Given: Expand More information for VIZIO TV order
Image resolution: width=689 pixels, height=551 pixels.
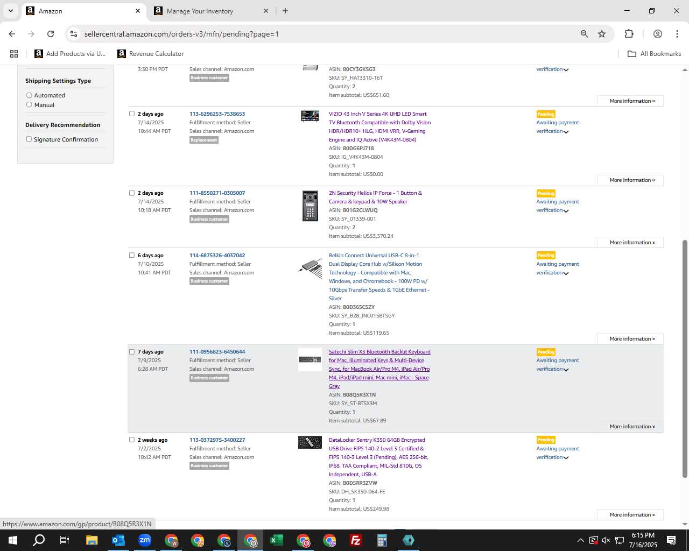Looking at the screenshot, I should (x=630, y=180).
